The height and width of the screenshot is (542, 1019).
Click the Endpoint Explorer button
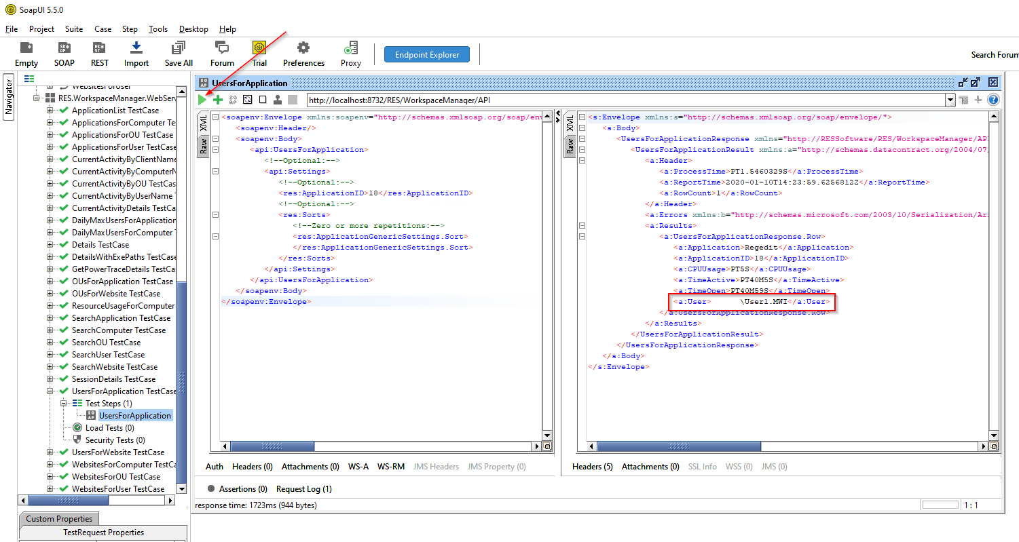click(426, 54)
